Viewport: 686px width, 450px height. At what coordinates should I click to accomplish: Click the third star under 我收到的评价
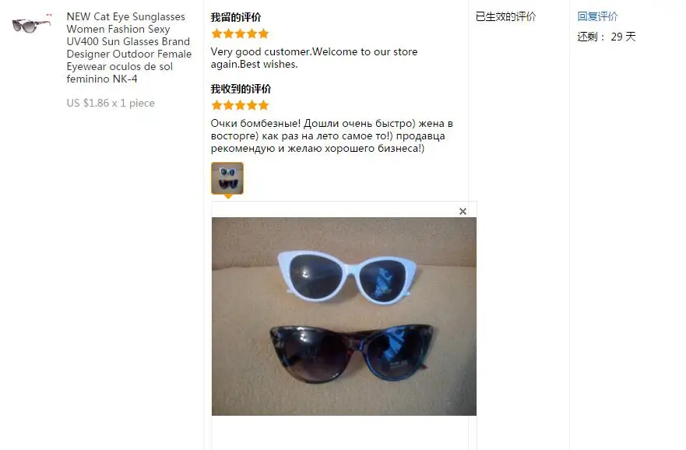point(240,105)
